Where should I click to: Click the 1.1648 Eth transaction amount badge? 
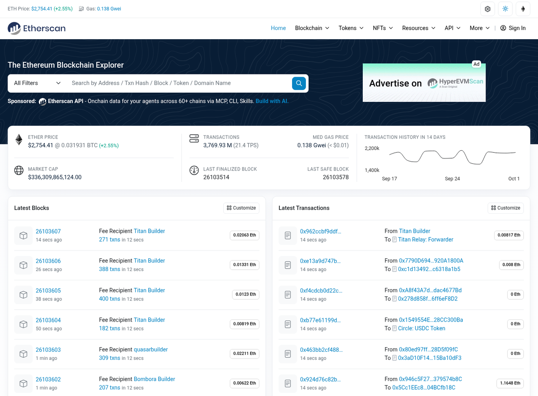pos(509,383)
